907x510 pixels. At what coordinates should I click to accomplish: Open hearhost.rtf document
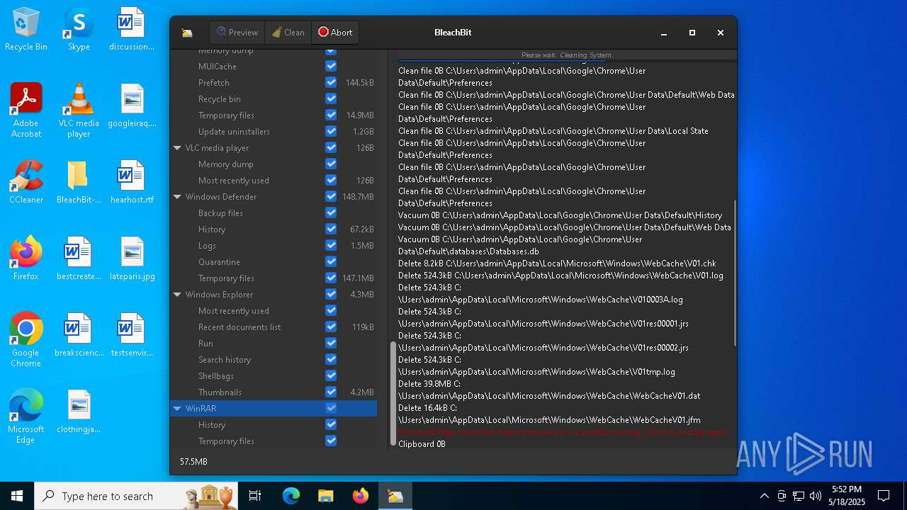pos(132,183)
